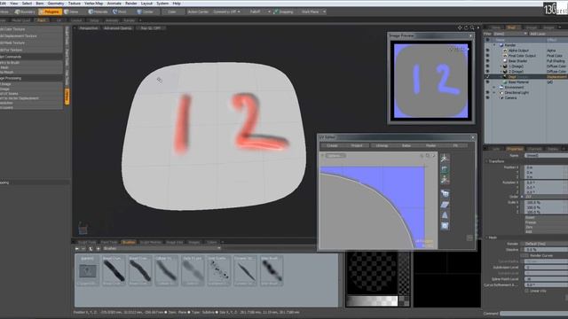The height and width of the screenshot is (319, 568).
Task: Click the viewport move/pan icon
Action: click(x=460, y=27)
